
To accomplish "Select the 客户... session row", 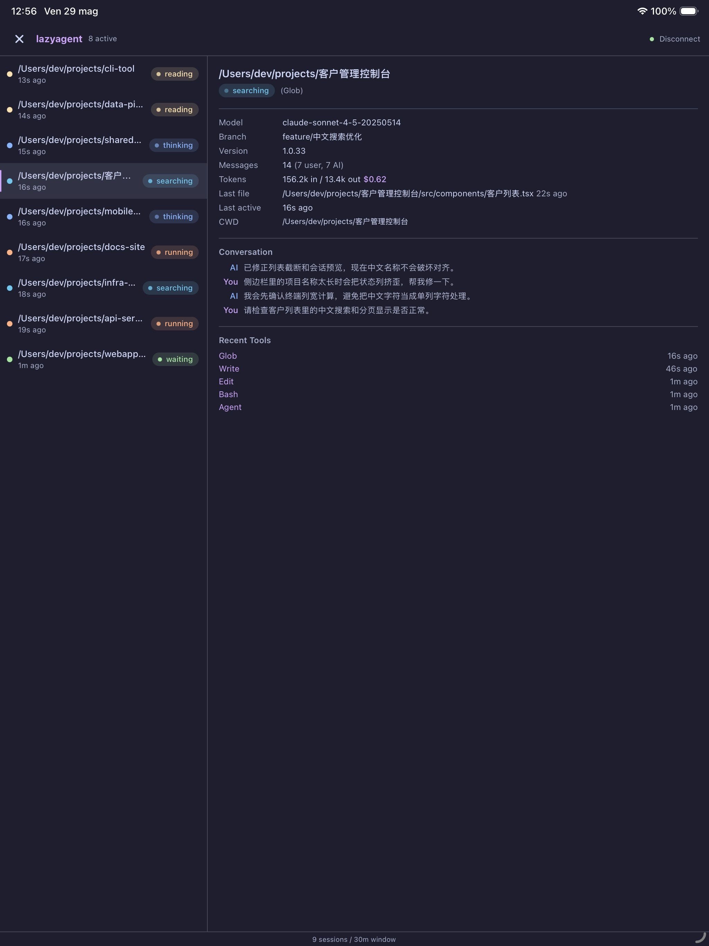I will pyautogui.click(x=104, y=181).
